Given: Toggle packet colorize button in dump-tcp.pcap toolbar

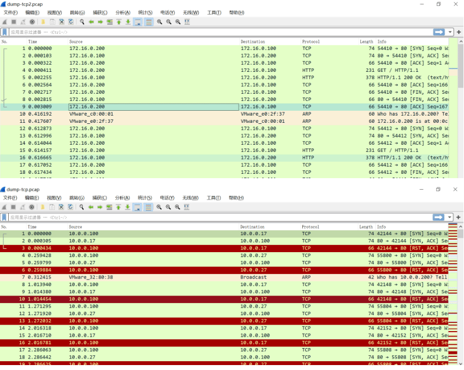Looking at the screenshot, I should pyautogui.click(x=148, y=207).
